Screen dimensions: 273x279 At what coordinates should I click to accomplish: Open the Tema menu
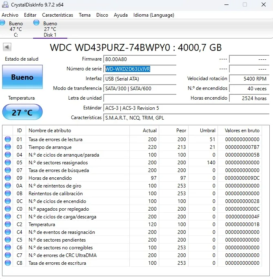pyautogui.click(x=84, y=15)
